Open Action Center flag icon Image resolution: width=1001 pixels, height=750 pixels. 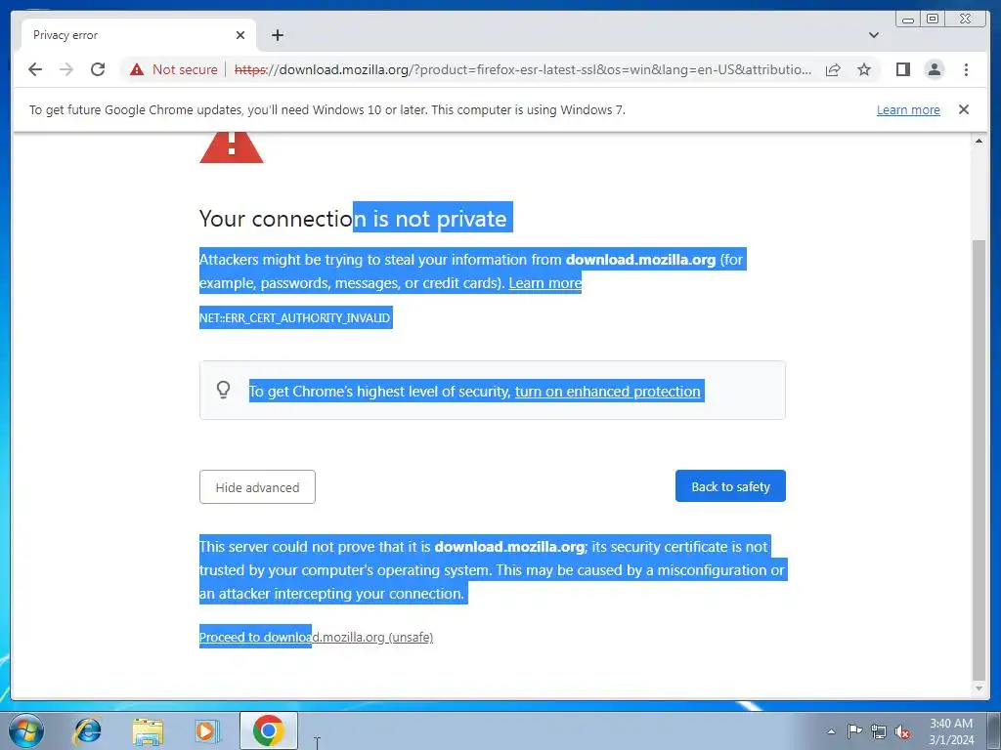[854, 731]
